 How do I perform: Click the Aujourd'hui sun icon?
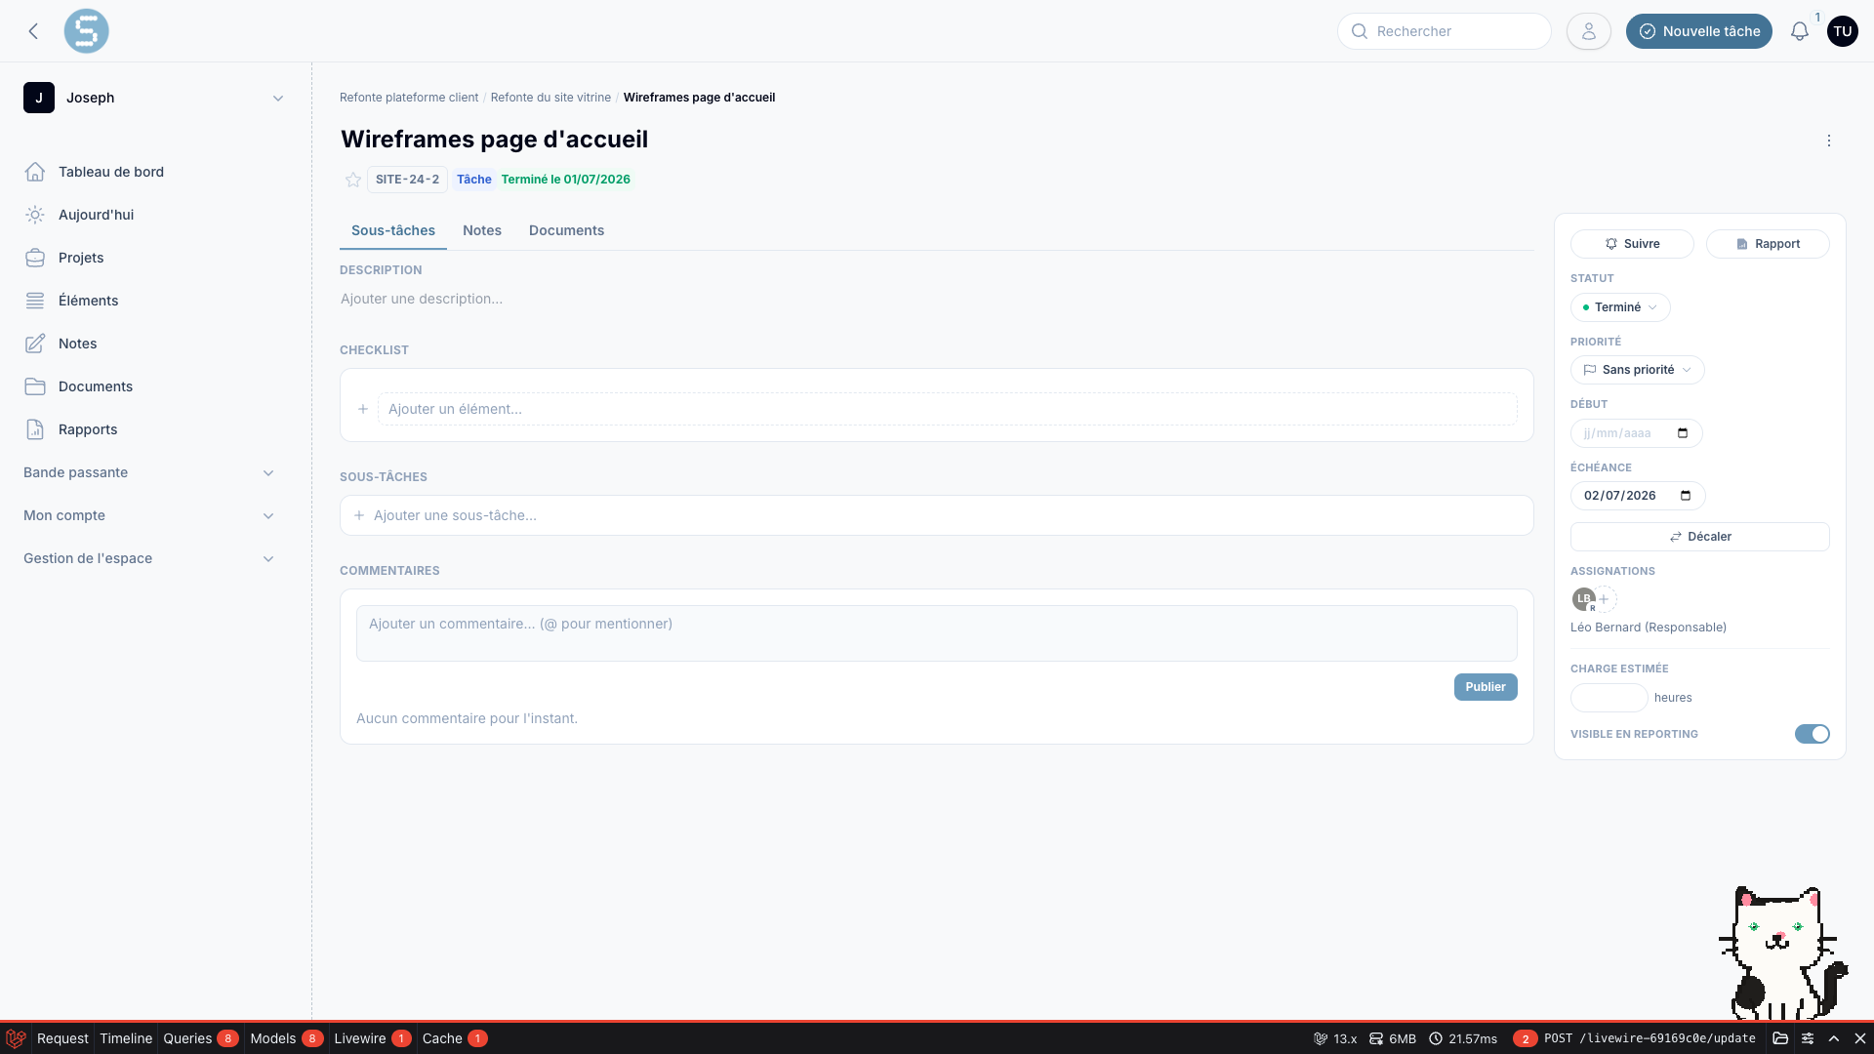(x=35, y=215)
